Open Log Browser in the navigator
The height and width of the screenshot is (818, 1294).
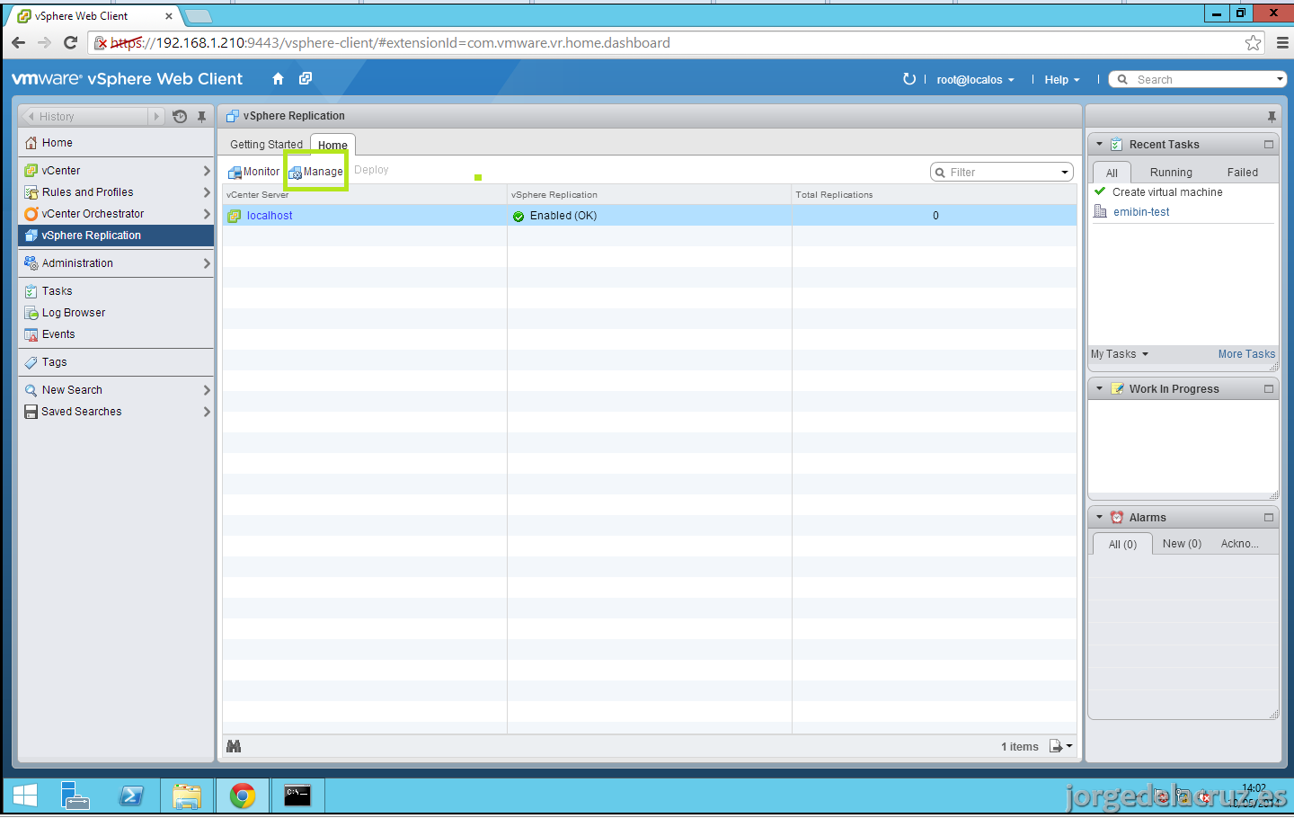[116, 313]
